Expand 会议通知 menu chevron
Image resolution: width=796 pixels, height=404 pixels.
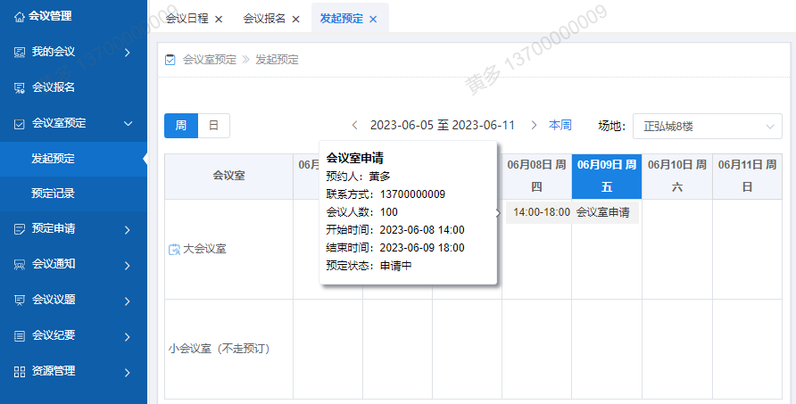point(128,266)
